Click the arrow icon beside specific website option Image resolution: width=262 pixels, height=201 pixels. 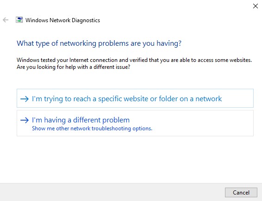pos(25,99)
